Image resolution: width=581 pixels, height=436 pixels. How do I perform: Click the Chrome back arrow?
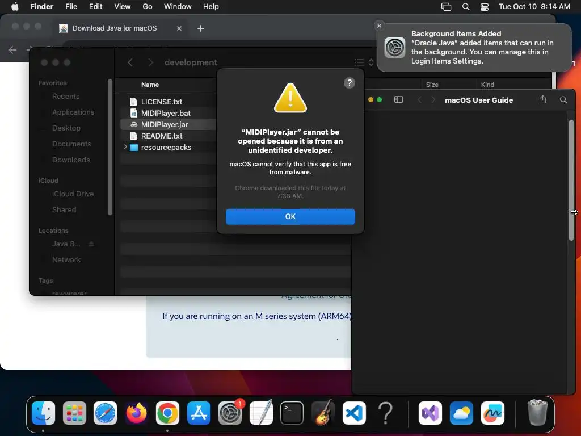click(12, 50)
